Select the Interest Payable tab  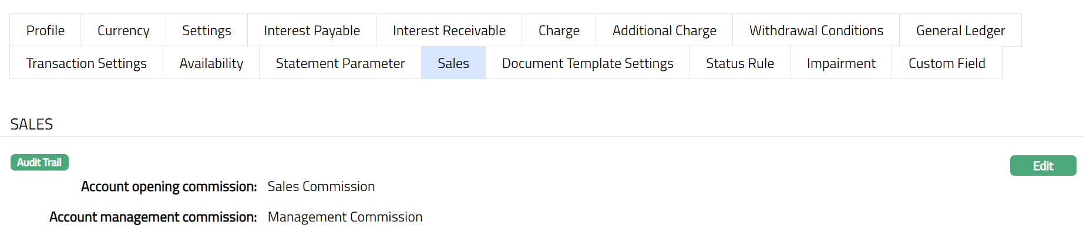312,30
